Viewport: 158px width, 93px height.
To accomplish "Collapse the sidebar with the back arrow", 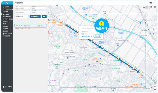I will click(x=7, y=3).
